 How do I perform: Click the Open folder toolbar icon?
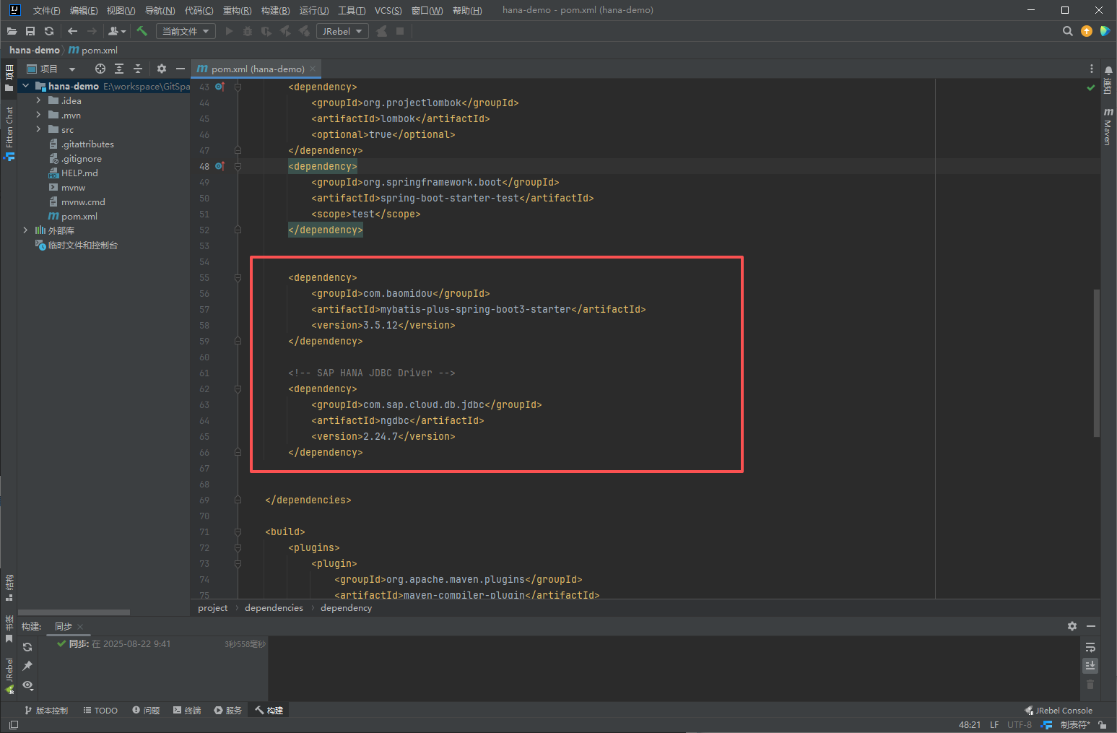pos(12,31)
